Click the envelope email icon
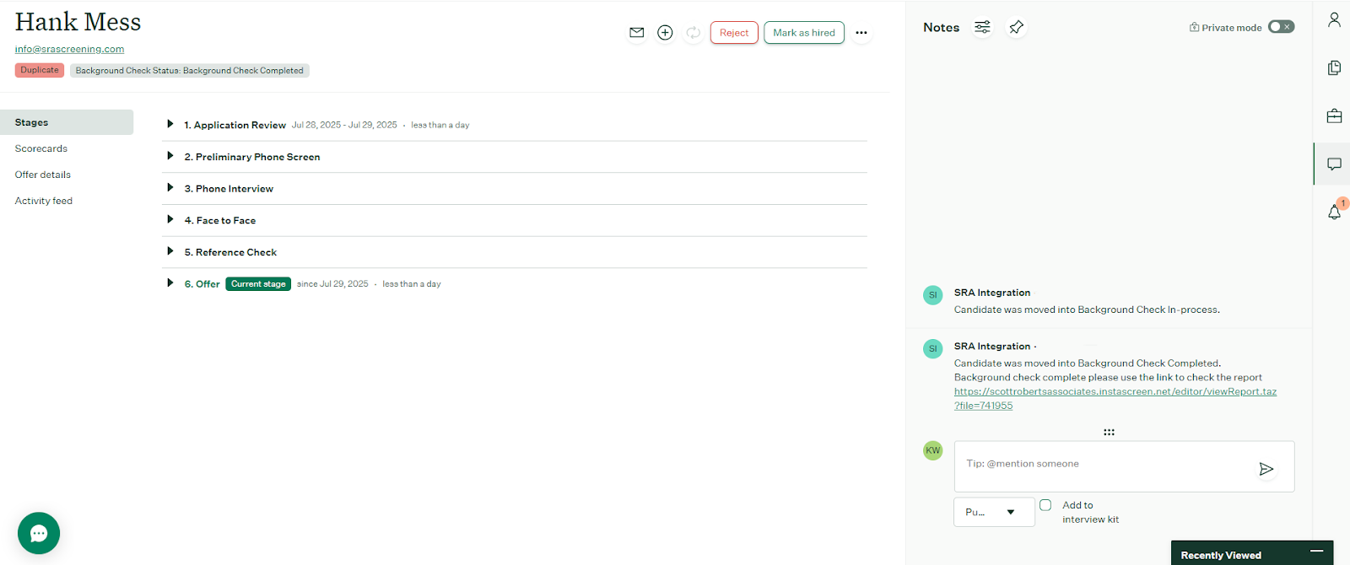Viewport: 1350px width, 565px height. (x=637, y=33)
